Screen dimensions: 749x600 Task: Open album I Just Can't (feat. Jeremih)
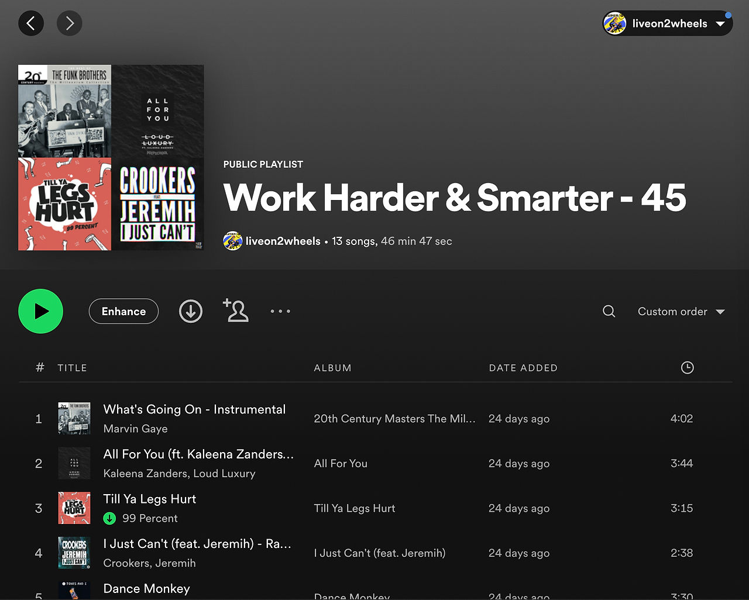(x=380, y=553)
